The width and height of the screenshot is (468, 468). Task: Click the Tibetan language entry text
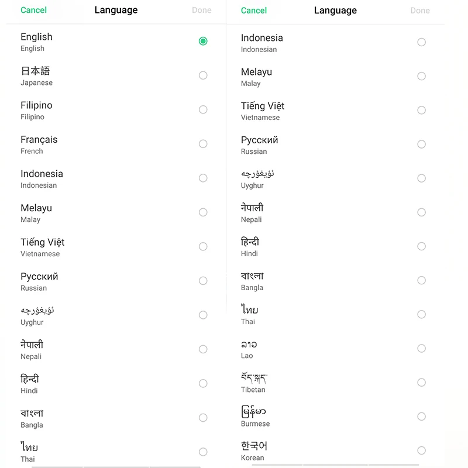[x=254, y=378]
